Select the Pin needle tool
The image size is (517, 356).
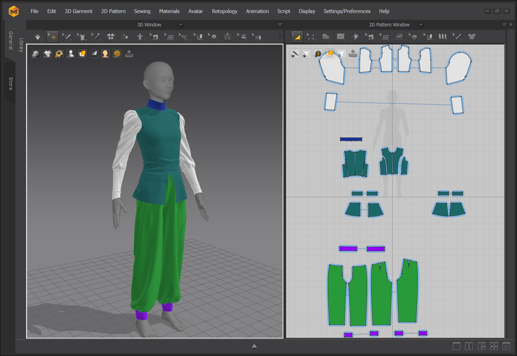pyautogui.click(x=96, y=37)
